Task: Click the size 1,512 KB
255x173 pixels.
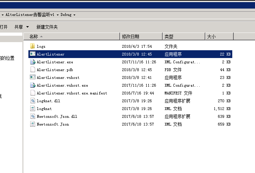Action: pyautogui.click(x=222, y=109)
